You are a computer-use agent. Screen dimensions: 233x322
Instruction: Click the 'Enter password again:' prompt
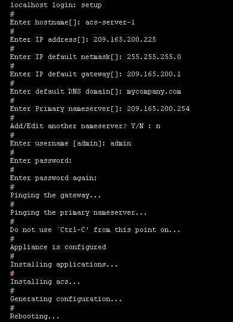54,178
